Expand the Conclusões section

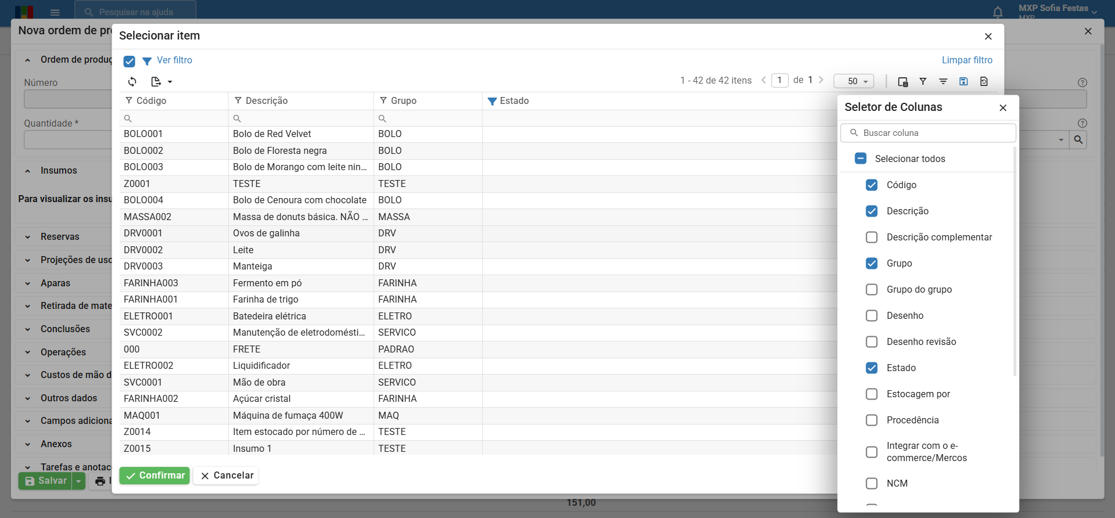27,329
